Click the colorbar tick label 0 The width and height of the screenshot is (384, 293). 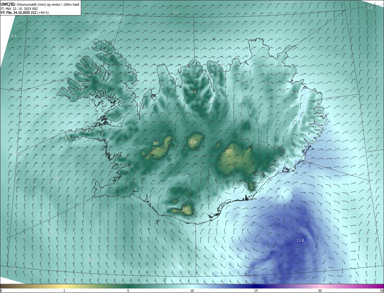(1, 291)
